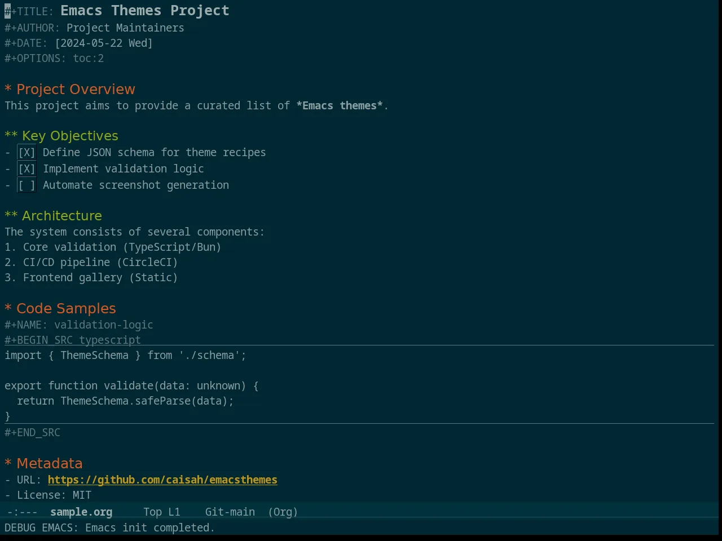This screenshot has height=541, width=722.
Task: Fold the Code Samples heading star
Action: point(8,309)
